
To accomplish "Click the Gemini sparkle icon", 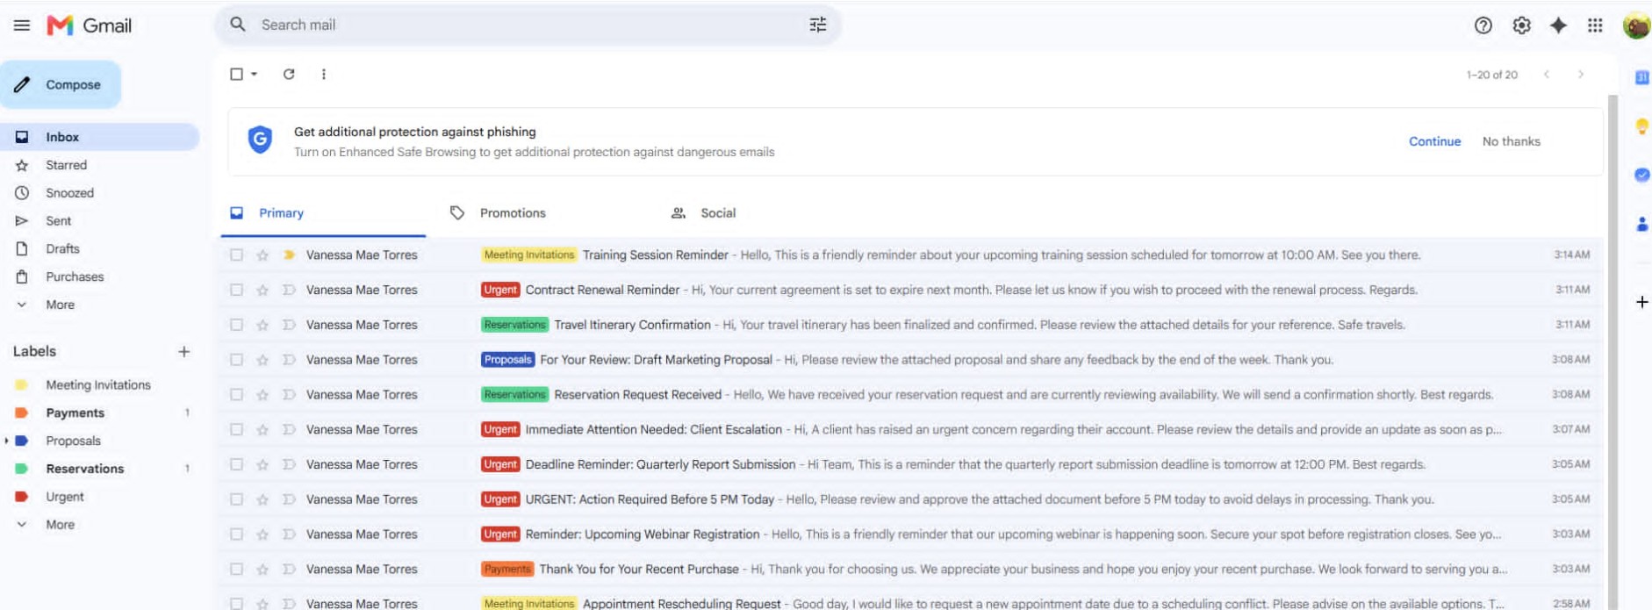I will pyautogui.click(x=1558, y=25).
